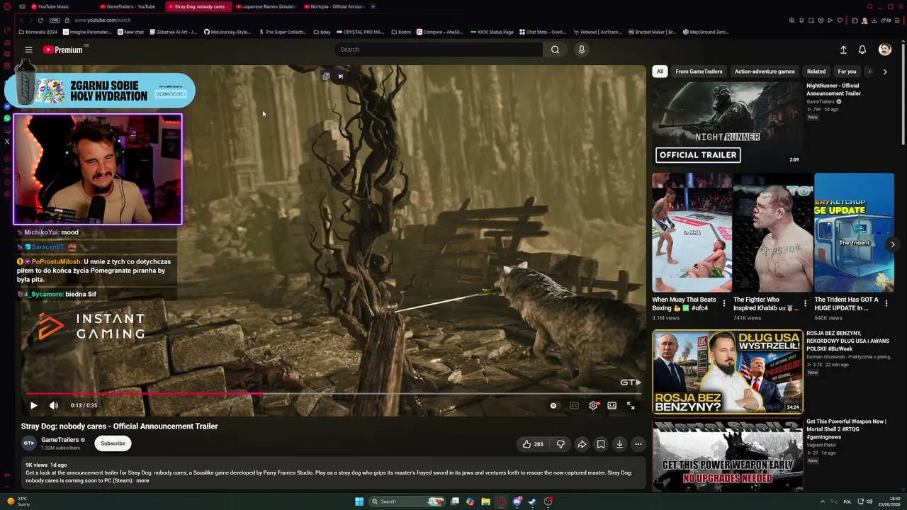Image resolution: width=907 pixels, height=510 pixels.
Task: Select the 'Related' filter chip
Action: click(x=816, y=72)
